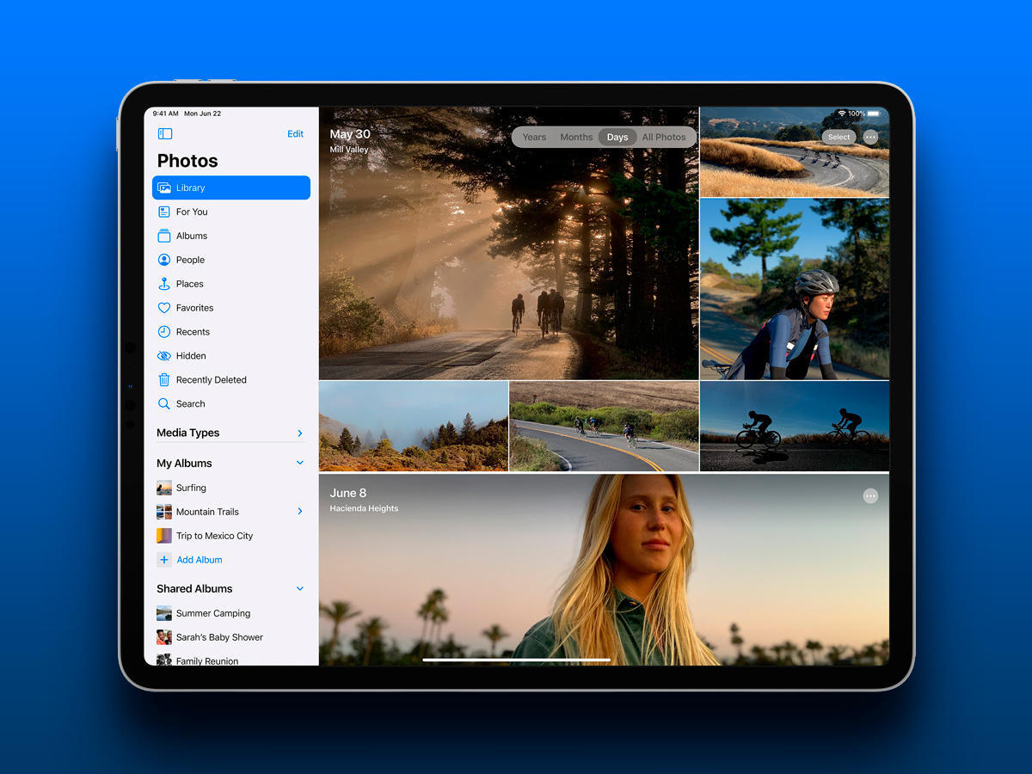Switch to the All Photos view
This screenshot has height=774, width=1032.
point(664,138)
